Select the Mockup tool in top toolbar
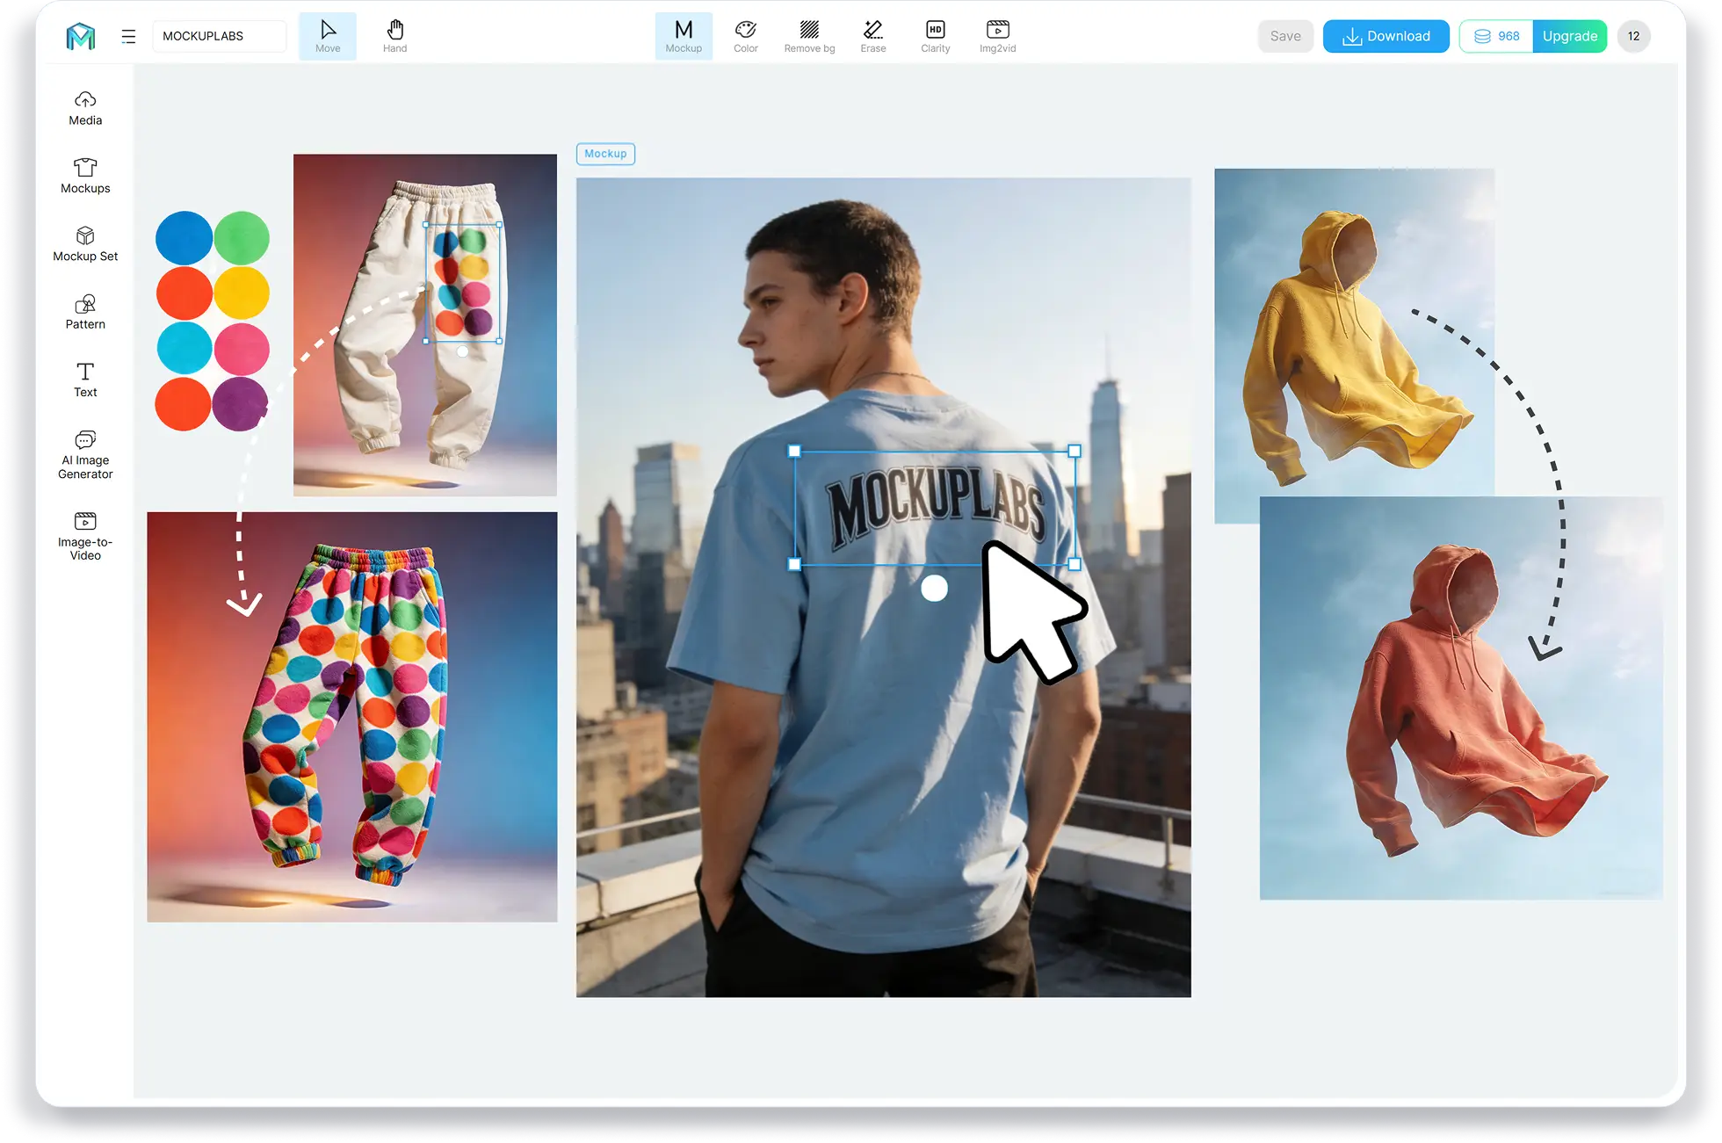The width and height of the screenshot is (1722, 1143). [684, 36]
